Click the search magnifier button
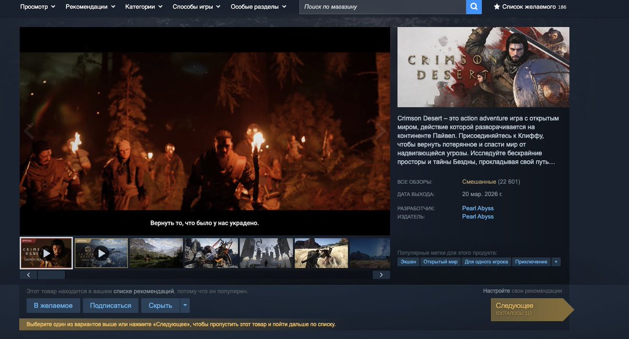629x339 pixels. 473,7
